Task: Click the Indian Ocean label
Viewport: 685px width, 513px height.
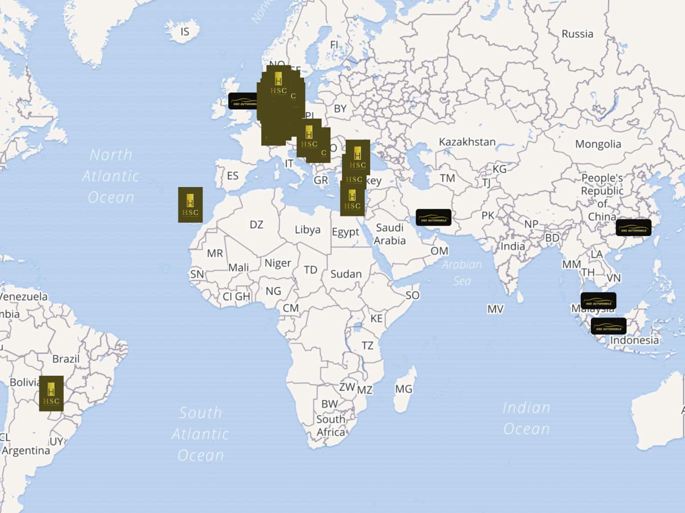Action: tap(526, 418)
